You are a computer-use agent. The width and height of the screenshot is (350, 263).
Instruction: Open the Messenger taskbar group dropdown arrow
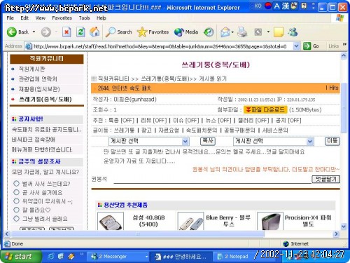tap(146, 257)
